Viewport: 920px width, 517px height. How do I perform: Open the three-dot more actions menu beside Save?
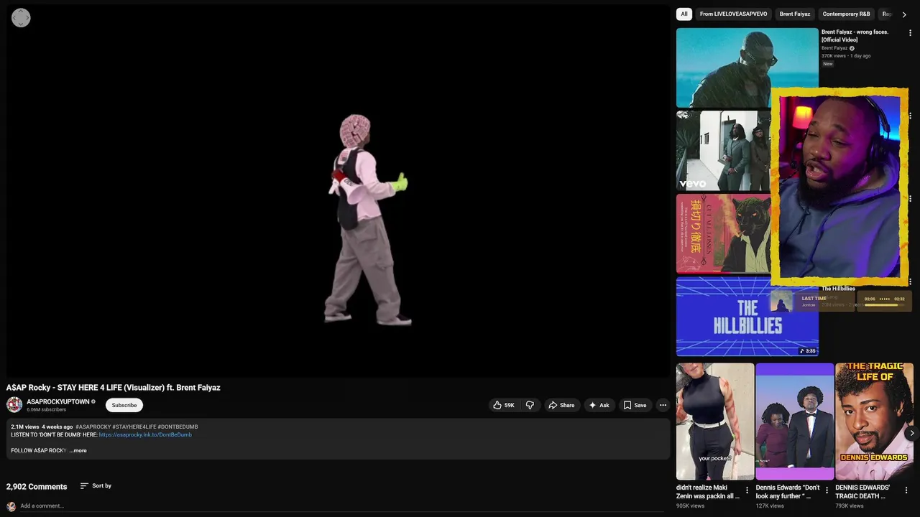coord(663,405)
